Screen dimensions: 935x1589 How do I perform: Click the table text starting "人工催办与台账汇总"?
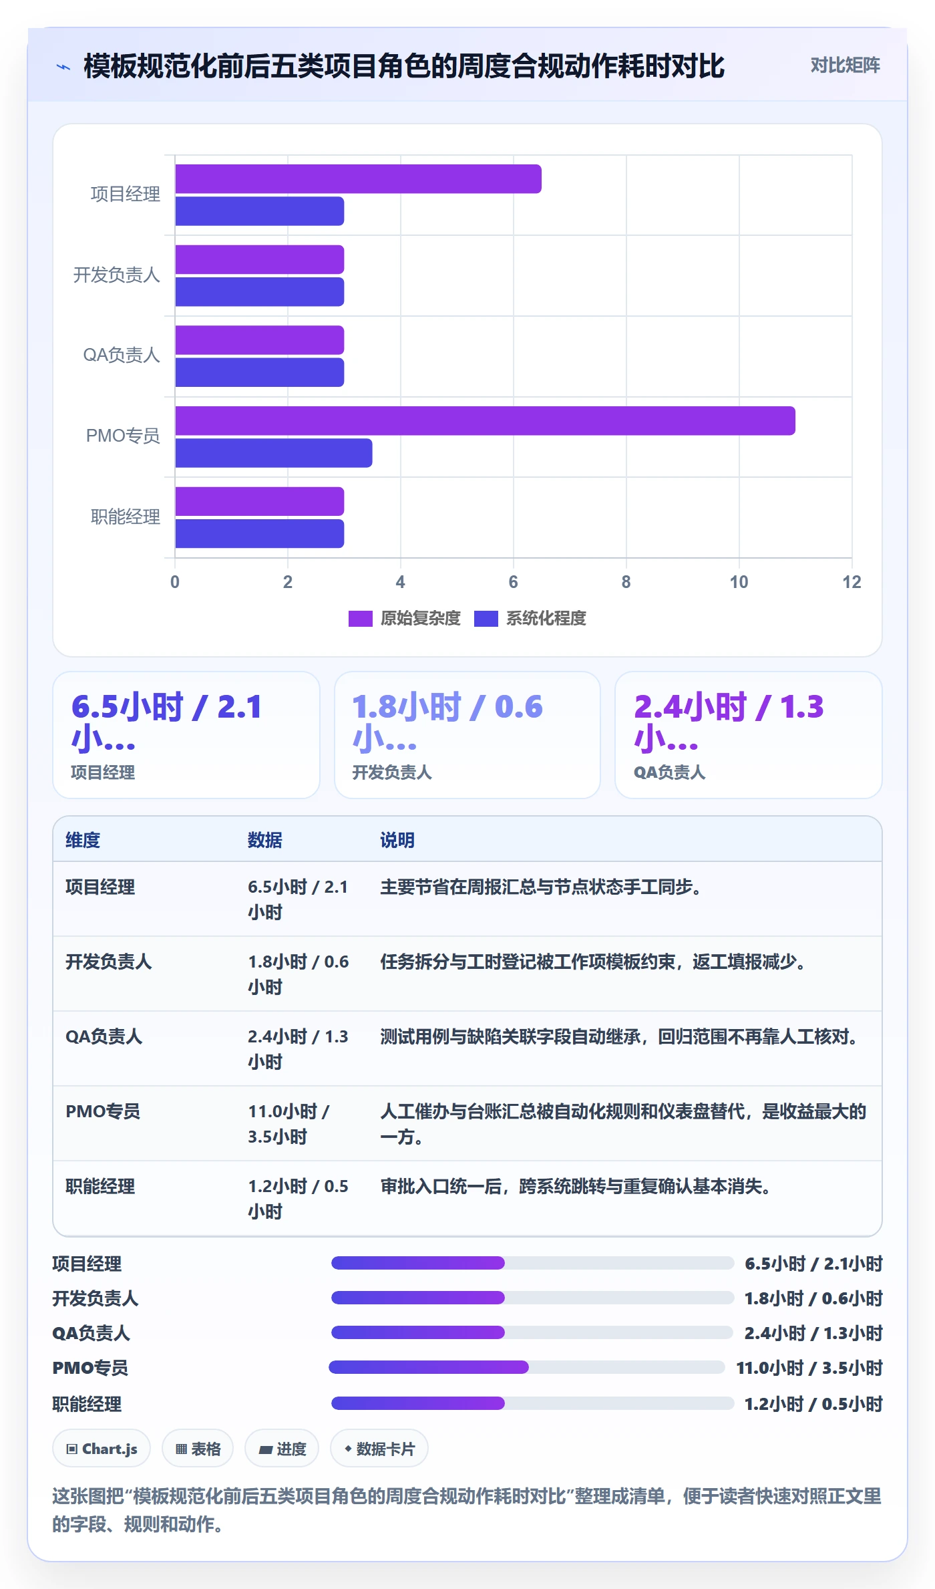(x=623, y=1124)
